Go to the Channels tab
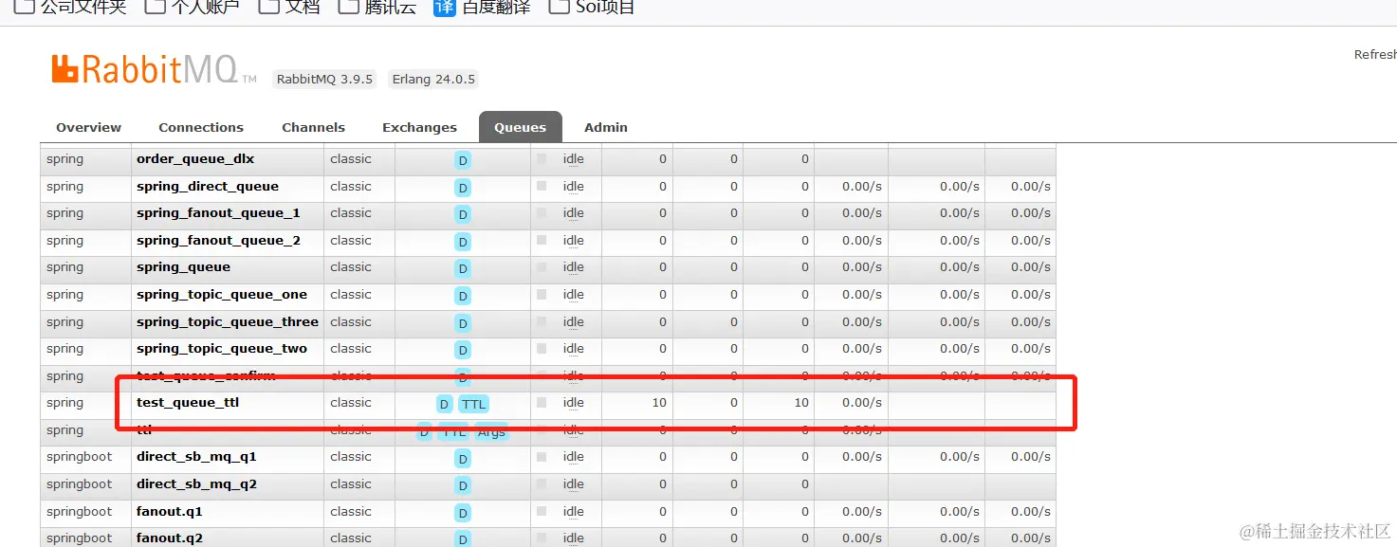Viewport: 1397px width, 547px height. pos(313,127)
